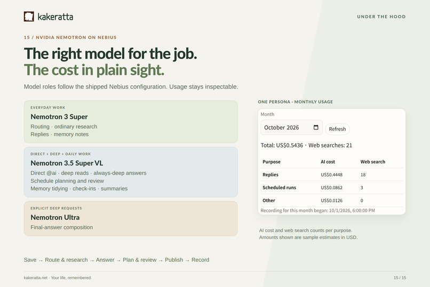Click the web search count 18
Screen dimensions: 430x287
point(363,175)
